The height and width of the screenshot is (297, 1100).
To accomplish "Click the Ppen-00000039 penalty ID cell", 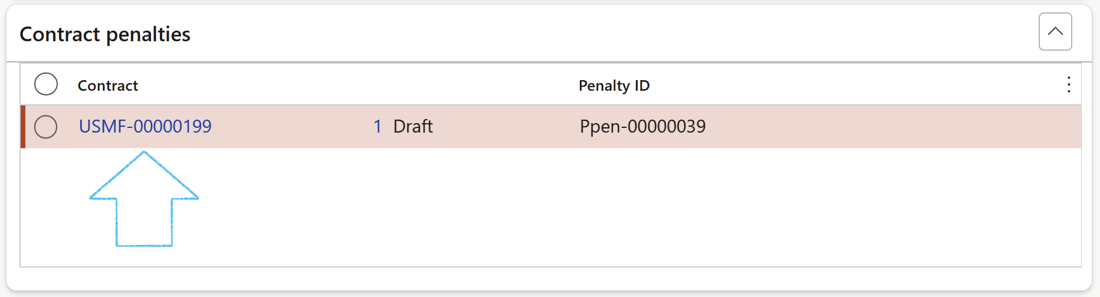I will click(x=642, y=127).
